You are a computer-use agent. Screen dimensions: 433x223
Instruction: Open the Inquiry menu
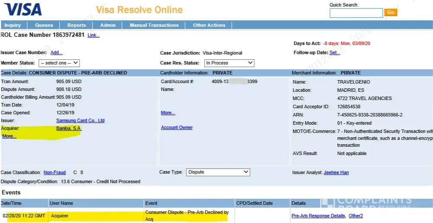pos(13,25)
